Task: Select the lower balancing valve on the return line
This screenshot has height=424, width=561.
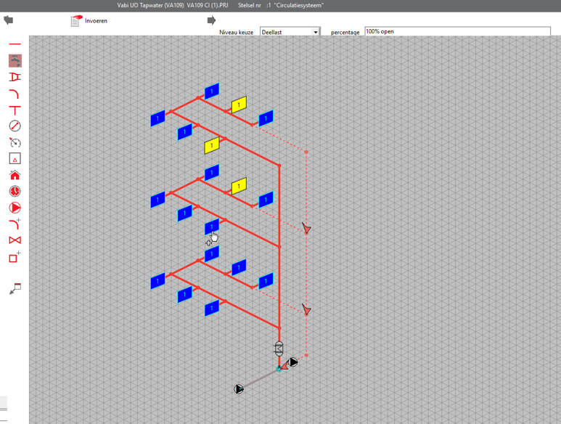Action: pos(306,309)
